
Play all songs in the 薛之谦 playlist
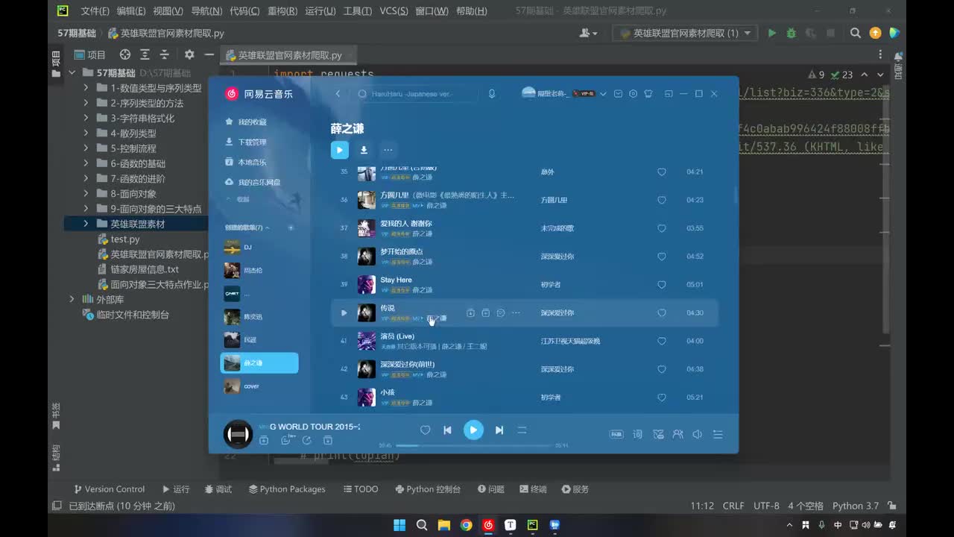coord(339,150)
